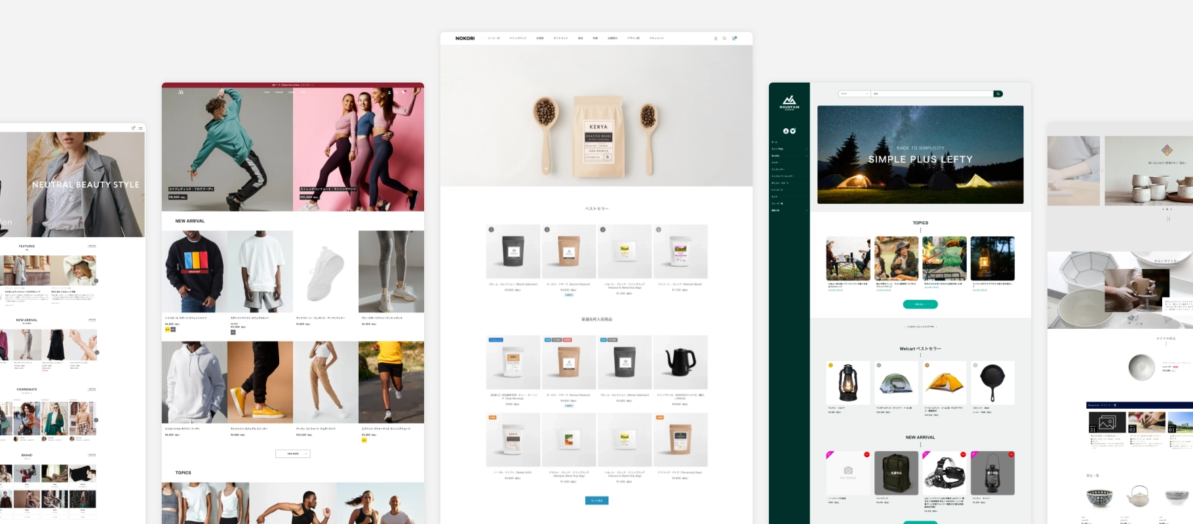
Task: Open the black lantern product thumbnail
Action: click(848, 382)
